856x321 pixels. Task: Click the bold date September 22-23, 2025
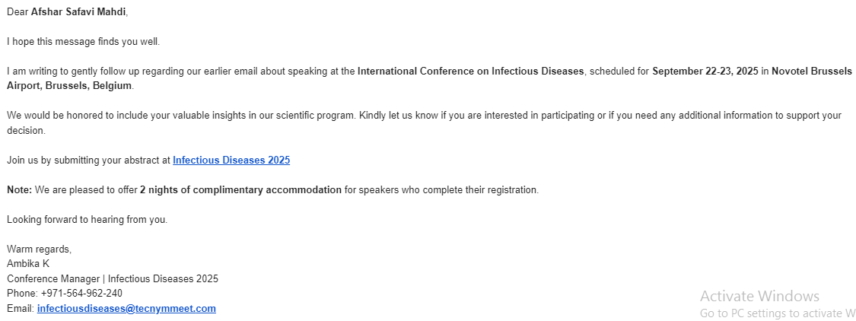pyautogui.click(x=705, y=72)
